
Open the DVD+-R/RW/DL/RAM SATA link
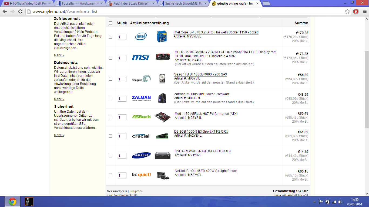pyautogui.click(x=203, y=151)
